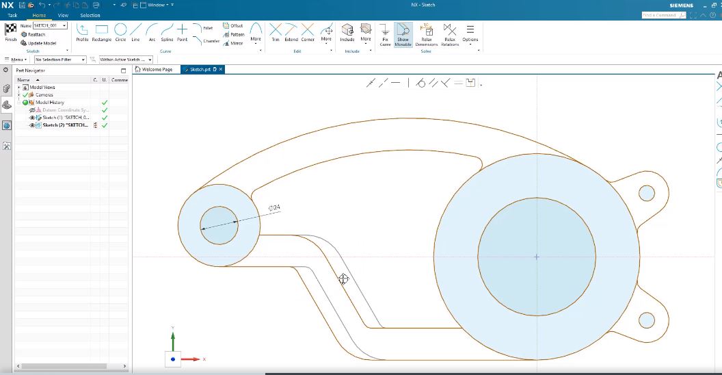The image size is (722, 375).
Task: Toggle visibility of Datum Coordinate System
Action: coord(32,110)
